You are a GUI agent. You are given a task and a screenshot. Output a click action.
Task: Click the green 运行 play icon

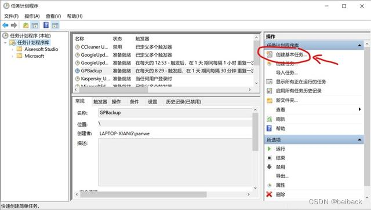pos(269,149)
